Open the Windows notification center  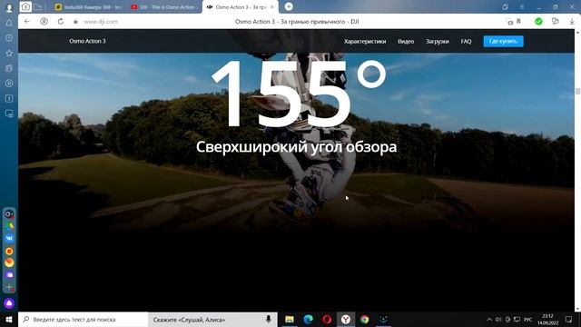(569, 320)
